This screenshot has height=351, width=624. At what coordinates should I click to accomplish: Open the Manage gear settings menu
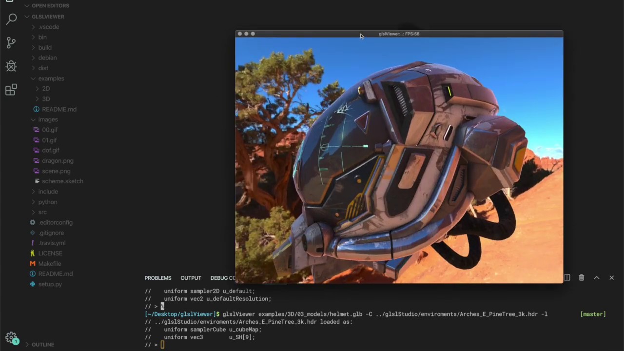pos(11,337)
